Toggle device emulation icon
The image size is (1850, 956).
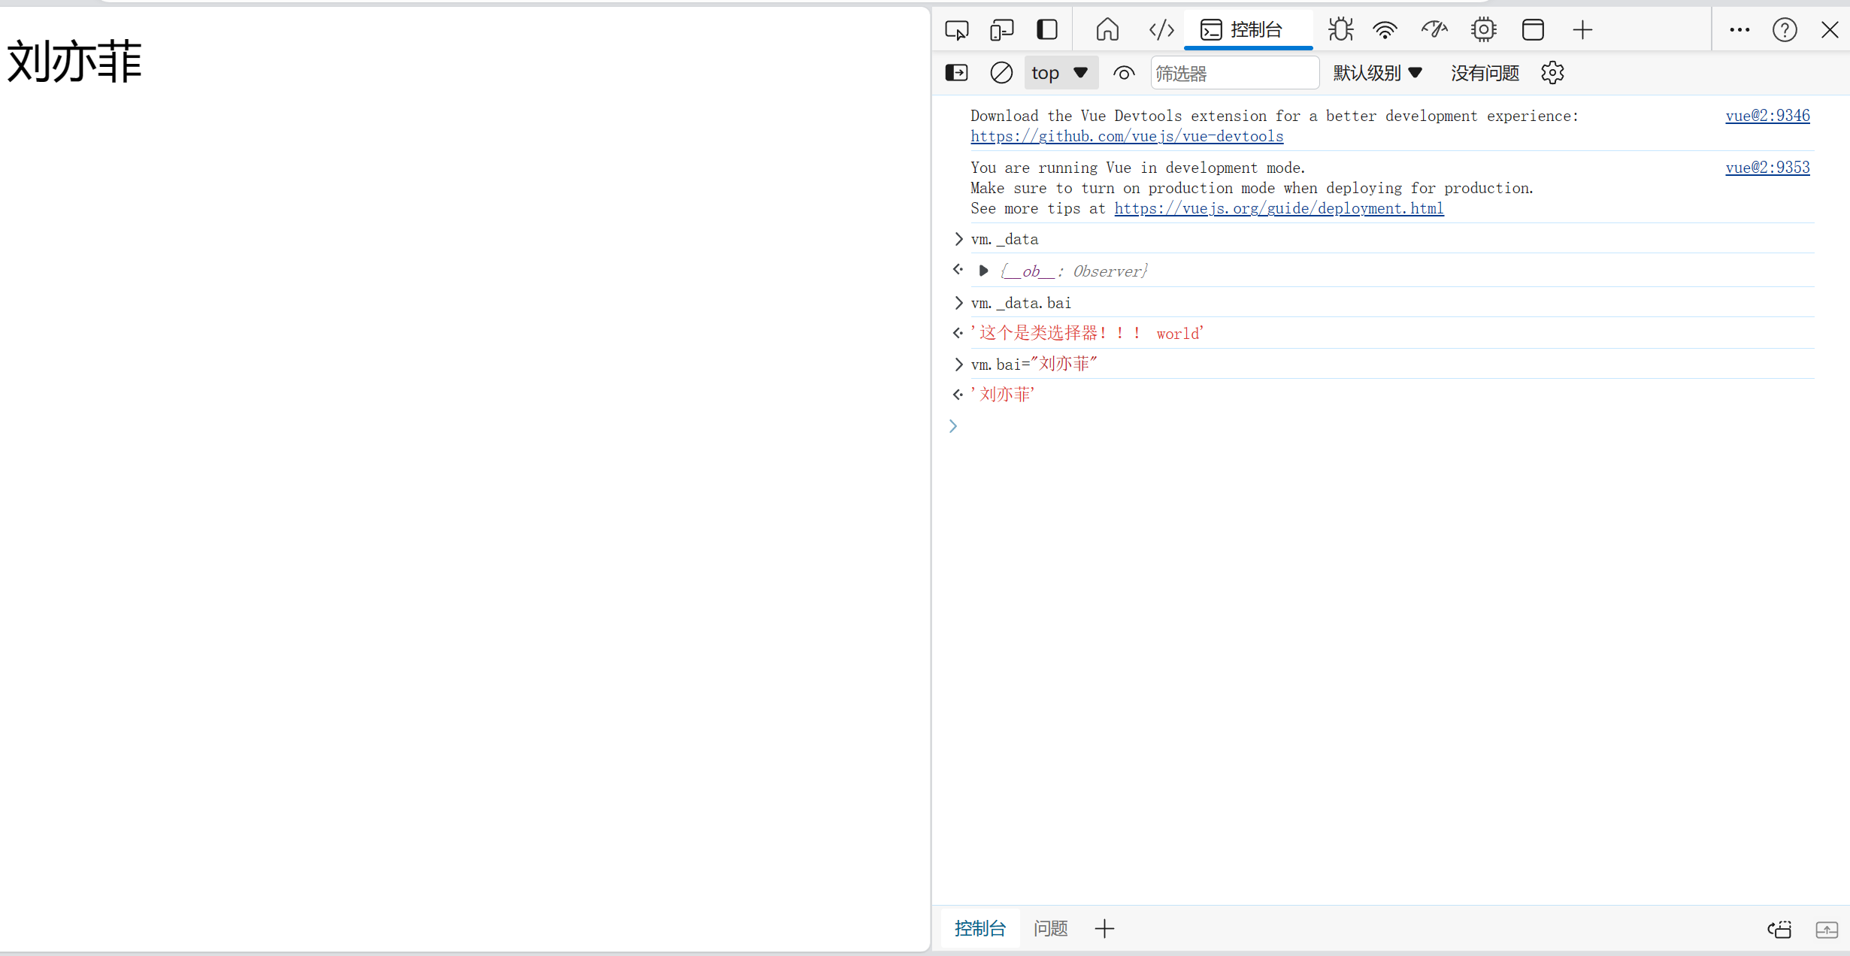[x=1001, y=30]
